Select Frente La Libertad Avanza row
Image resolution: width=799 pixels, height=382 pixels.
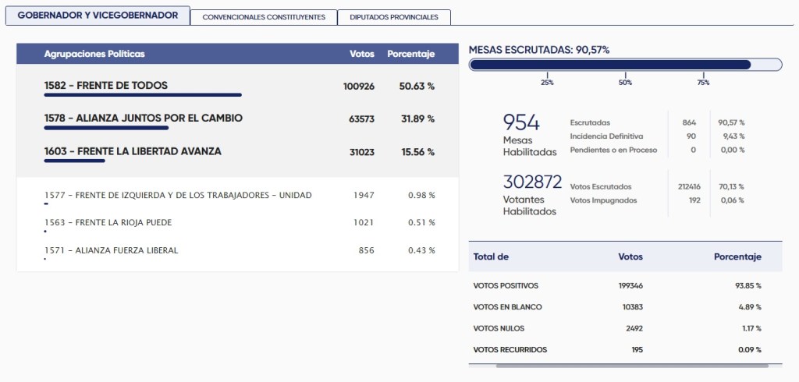(237, 152)
